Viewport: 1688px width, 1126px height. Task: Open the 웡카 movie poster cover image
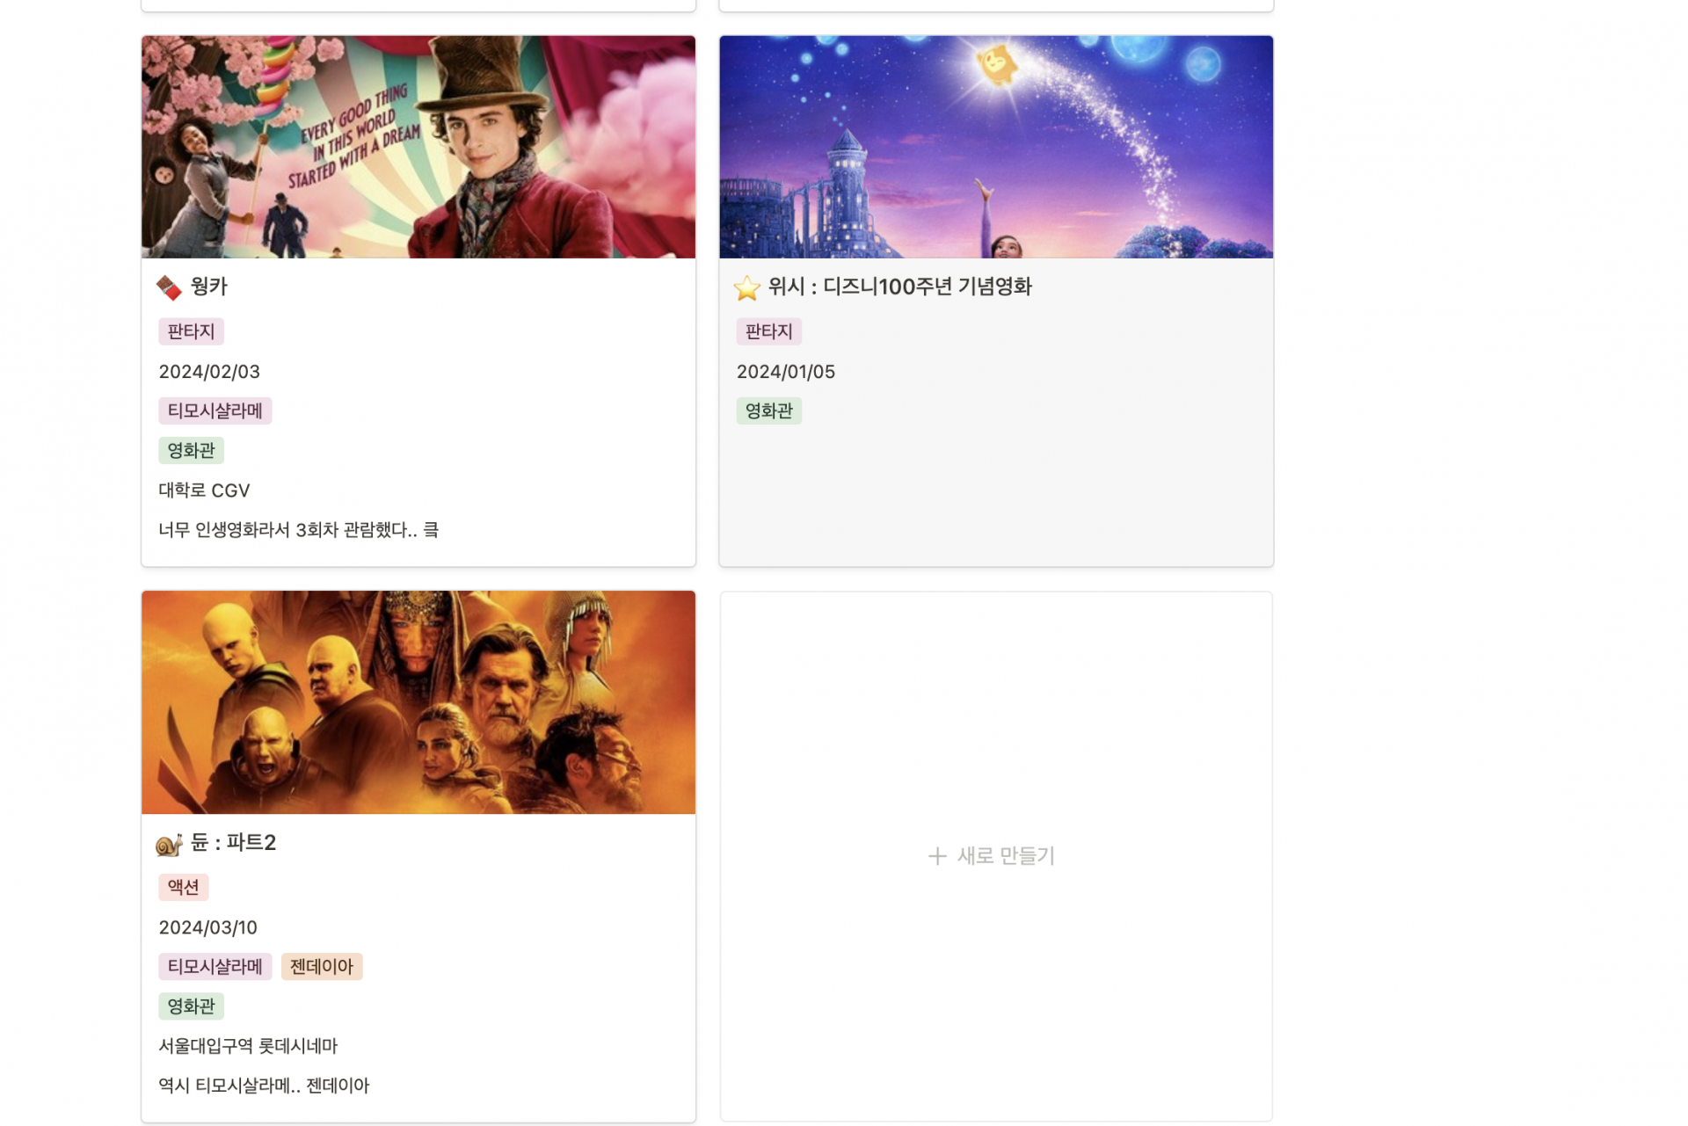pyautogui.click(x=418, y=147)
